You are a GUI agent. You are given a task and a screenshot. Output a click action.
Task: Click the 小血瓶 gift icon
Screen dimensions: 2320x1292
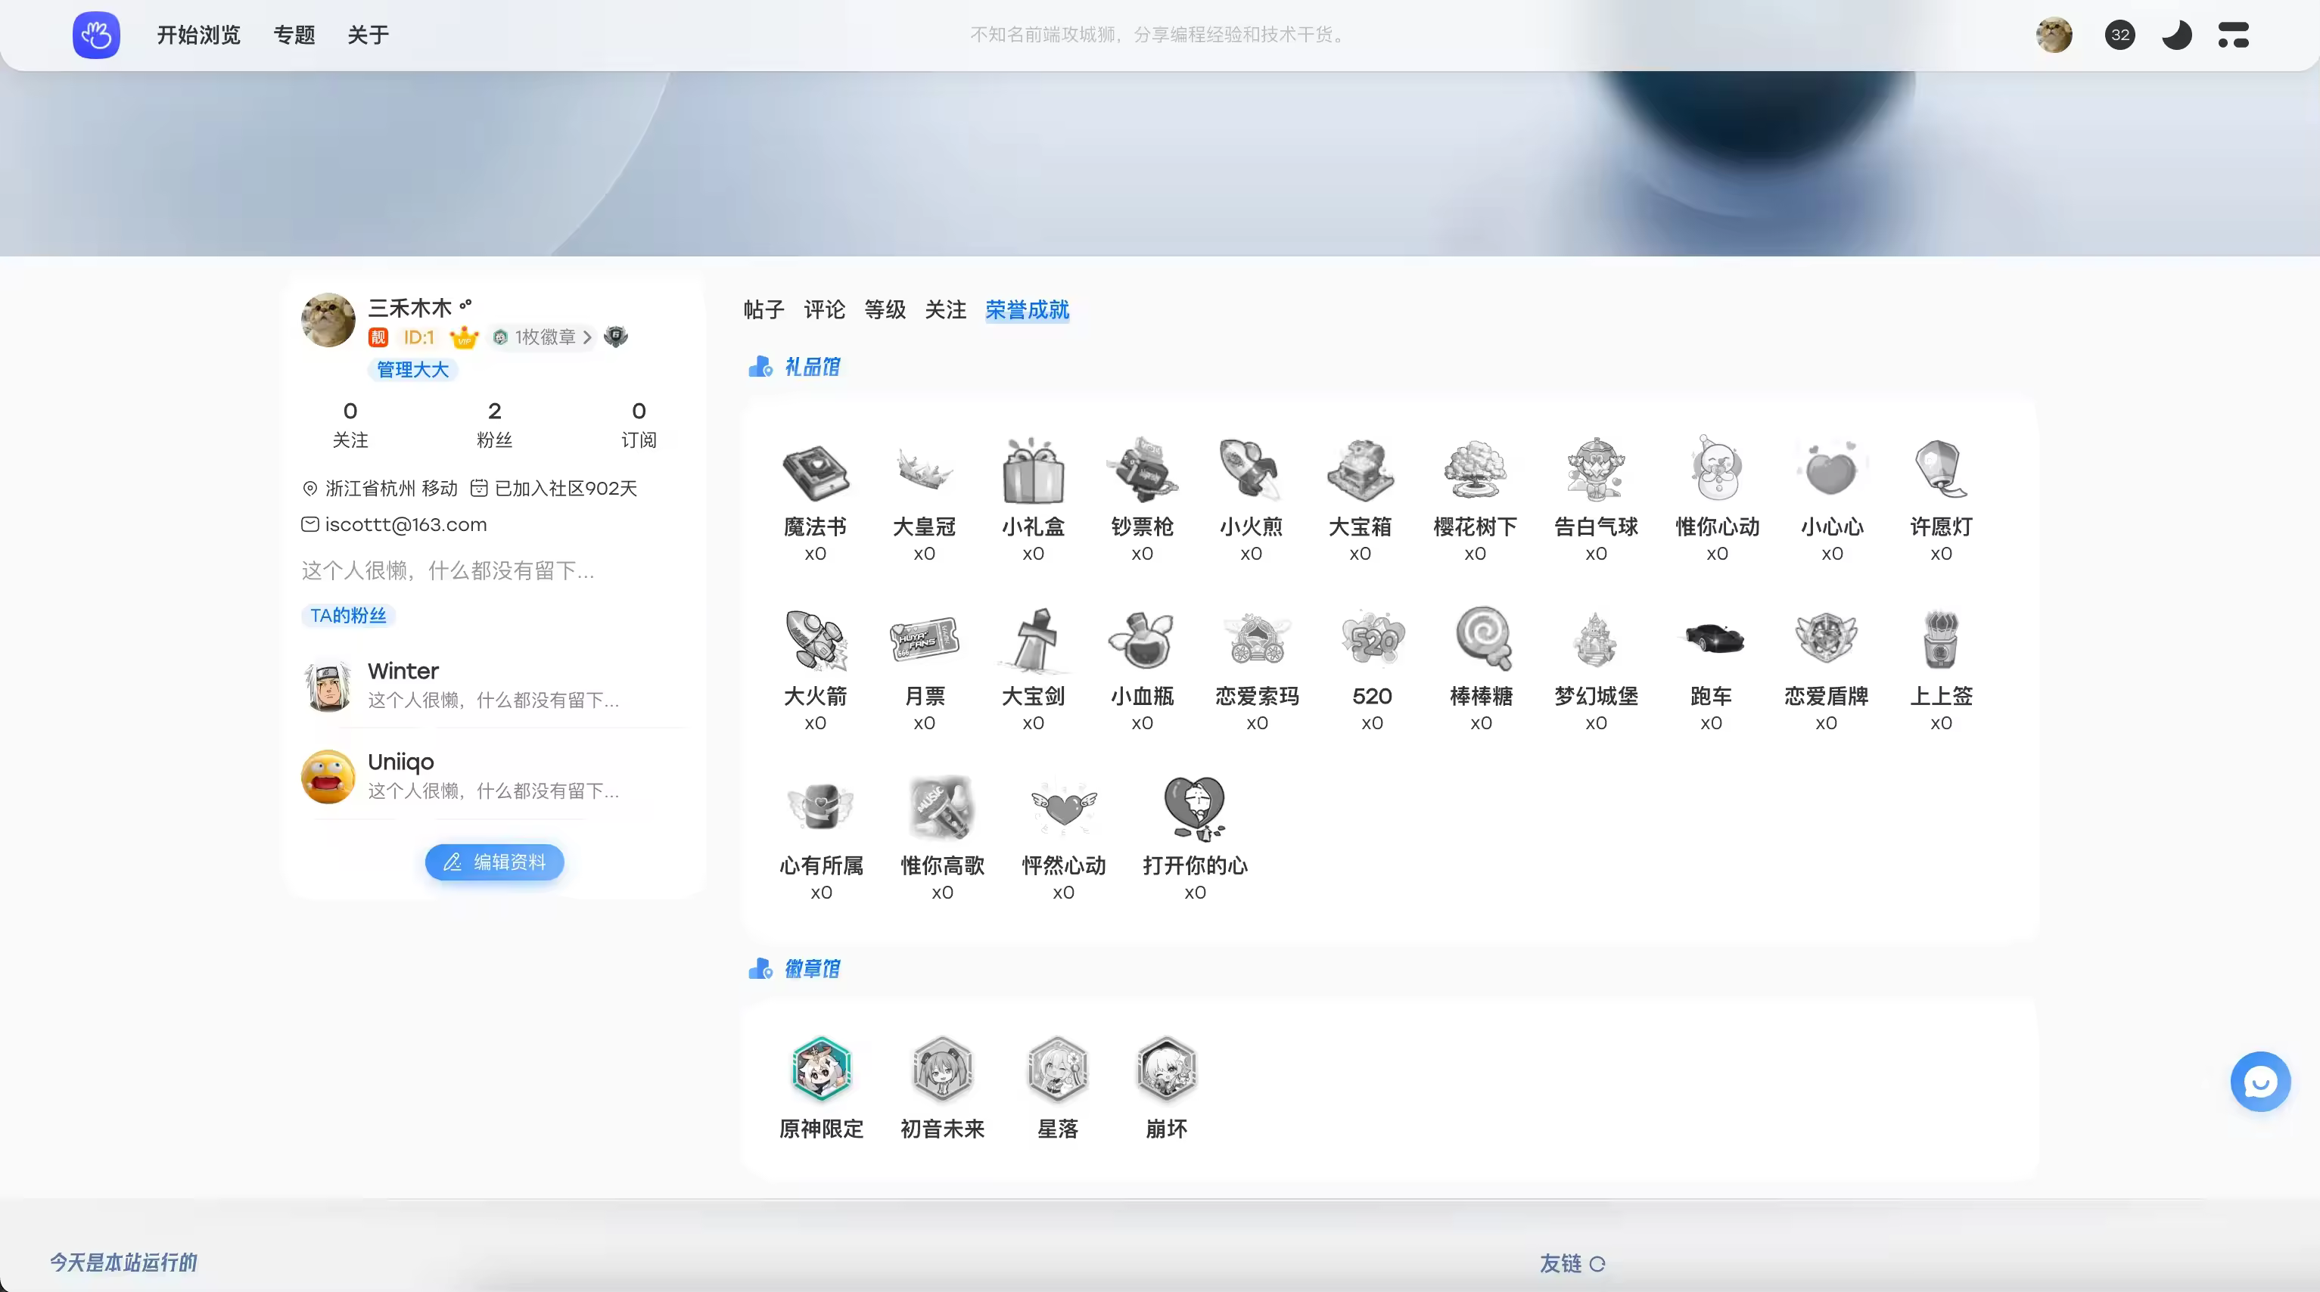point(1142,640)
